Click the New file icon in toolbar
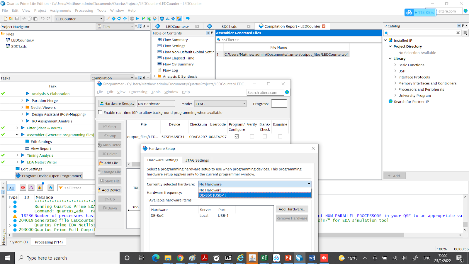This screenshot has width=469, height=264. 5,18
